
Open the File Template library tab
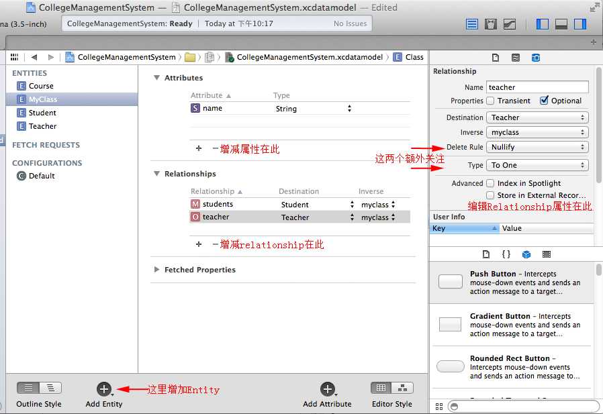pyautogui.click(x=486, y=254)
